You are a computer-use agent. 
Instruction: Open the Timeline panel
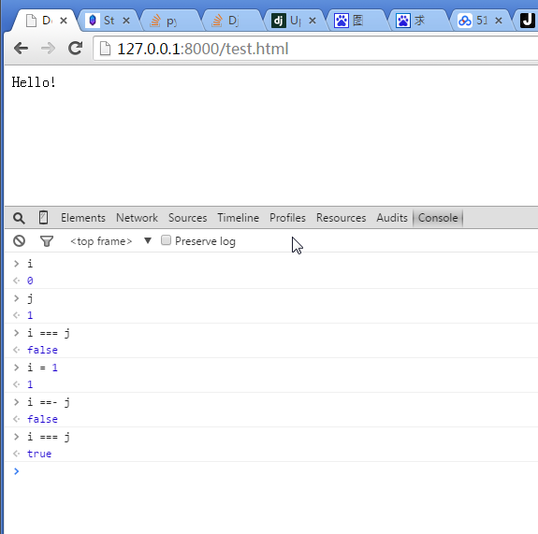tap(238, 218)
